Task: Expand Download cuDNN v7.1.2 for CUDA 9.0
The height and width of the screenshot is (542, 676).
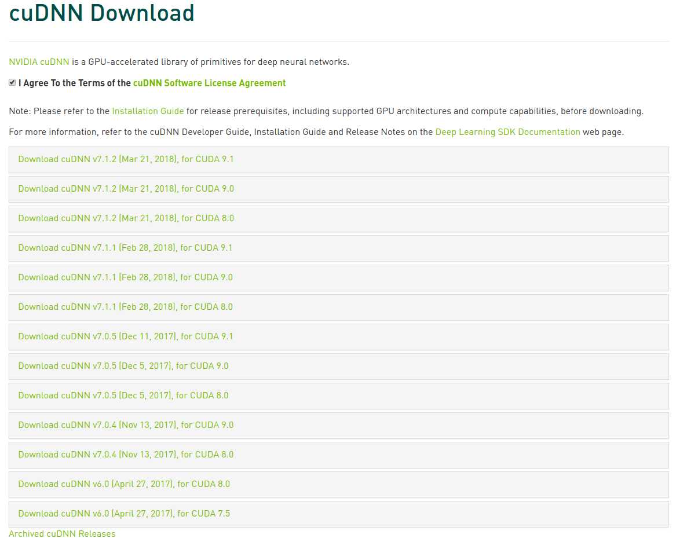Action: point(338,189)
